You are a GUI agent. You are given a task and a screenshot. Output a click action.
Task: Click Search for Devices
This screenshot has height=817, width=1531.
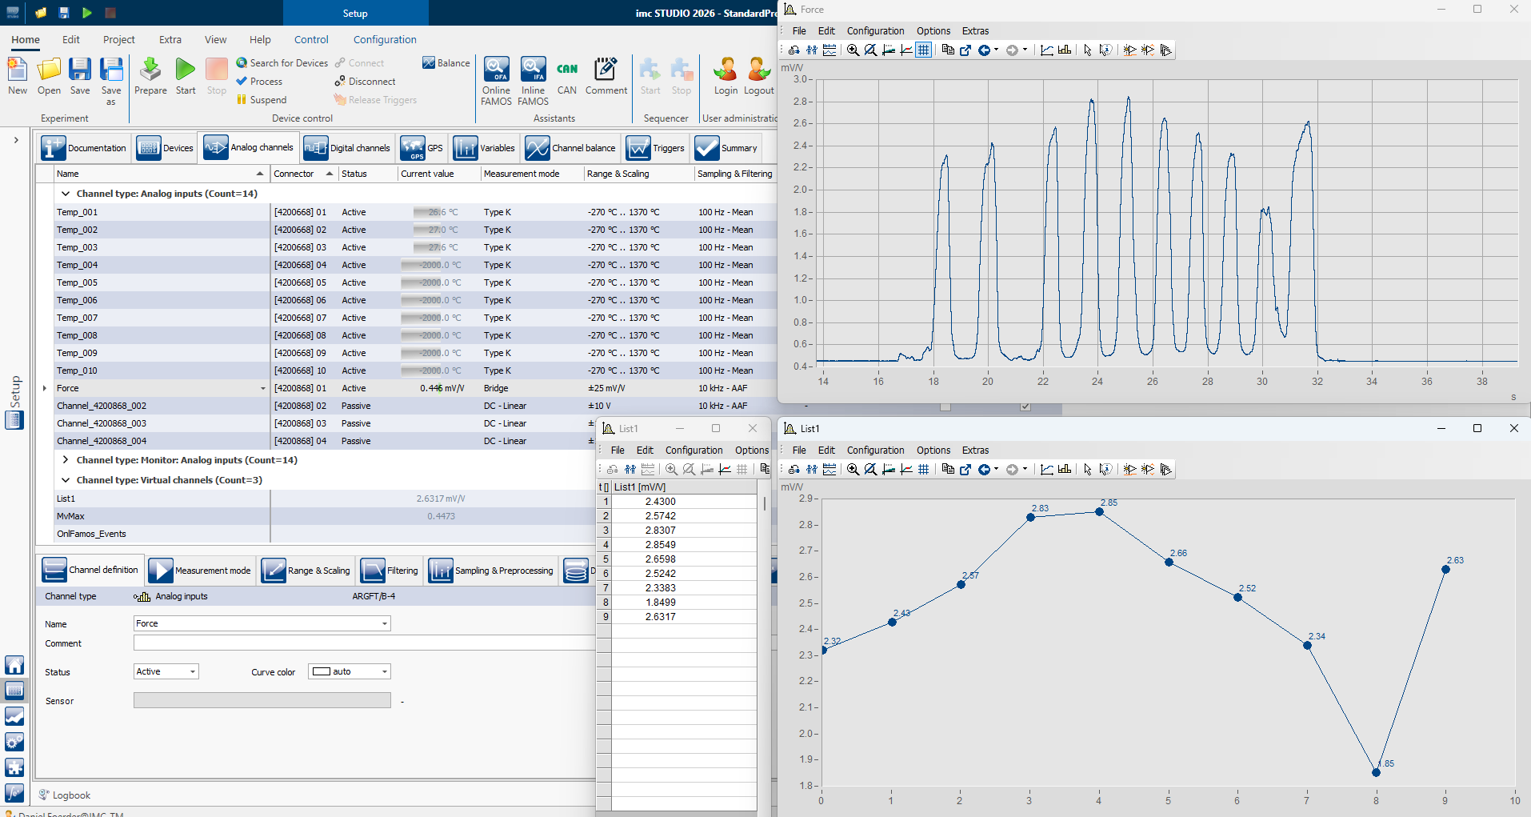click(x=282, y=63)
